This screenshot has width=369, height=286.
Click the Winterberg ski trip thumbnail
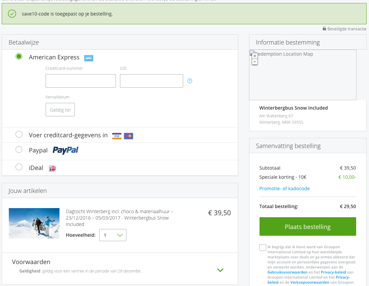click(34, 223)
